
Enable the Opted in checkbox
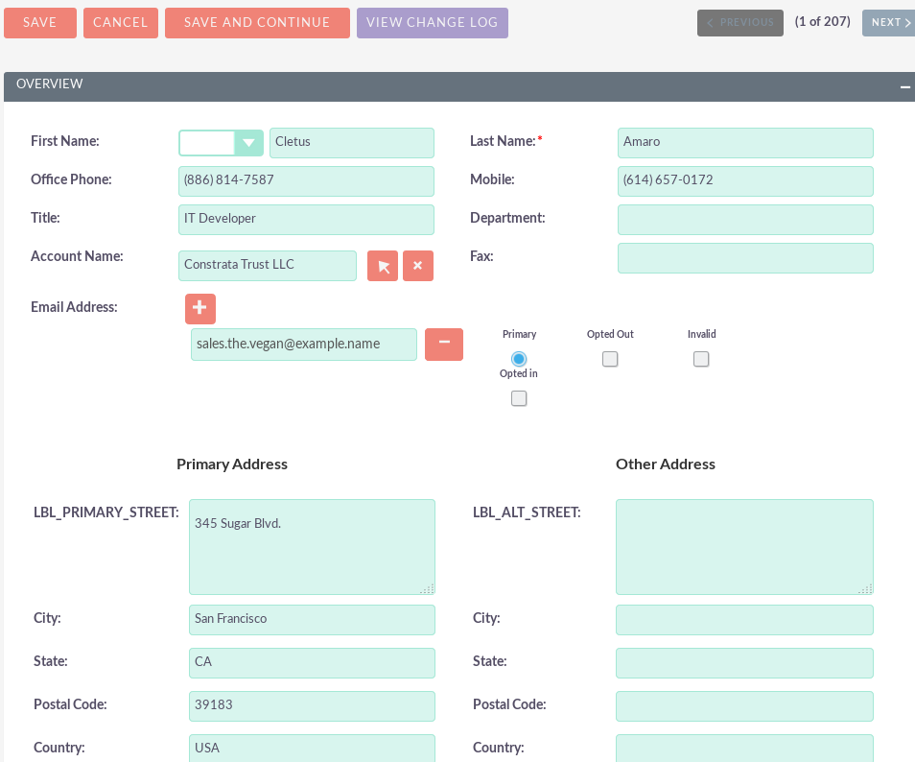point(519,398)
